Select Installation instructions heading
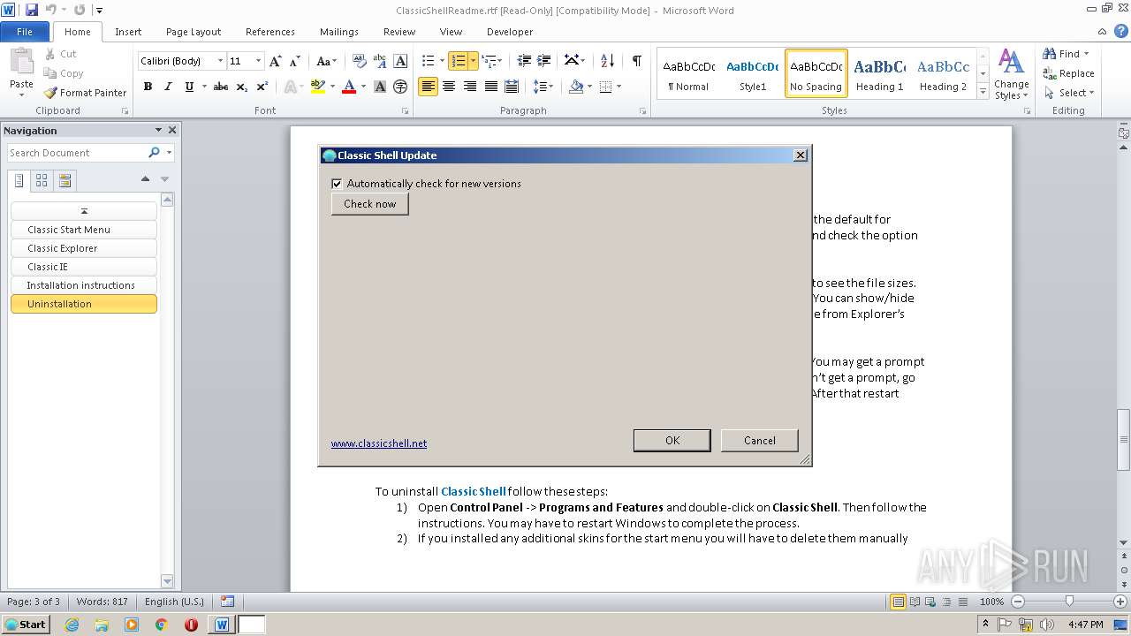The height and width of the screenshot is (636, 1131). 84,285
